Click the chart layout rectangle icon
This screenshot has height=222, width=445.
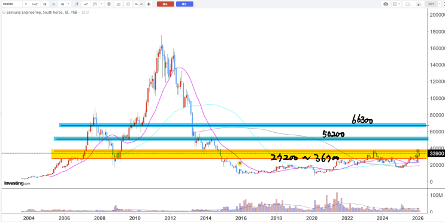(395, 4)
